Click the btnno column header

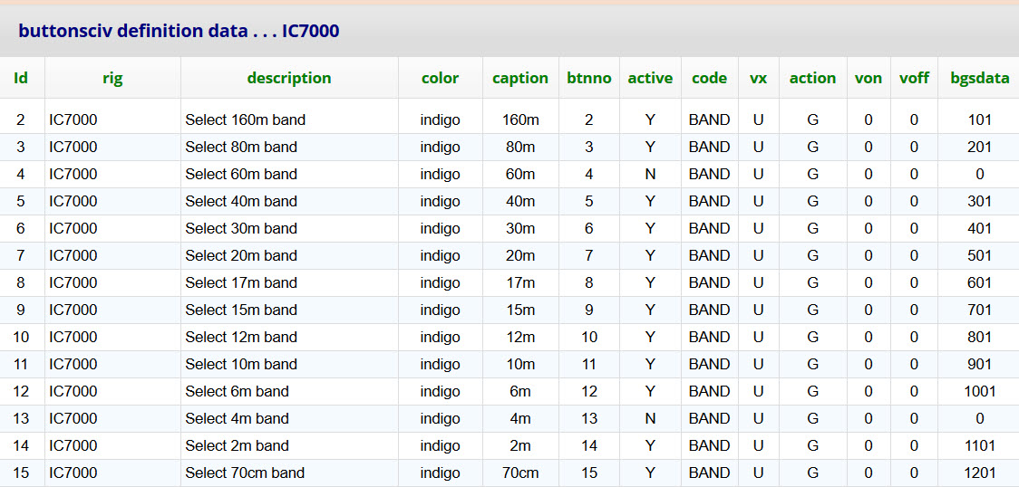(x=588, y=78)
